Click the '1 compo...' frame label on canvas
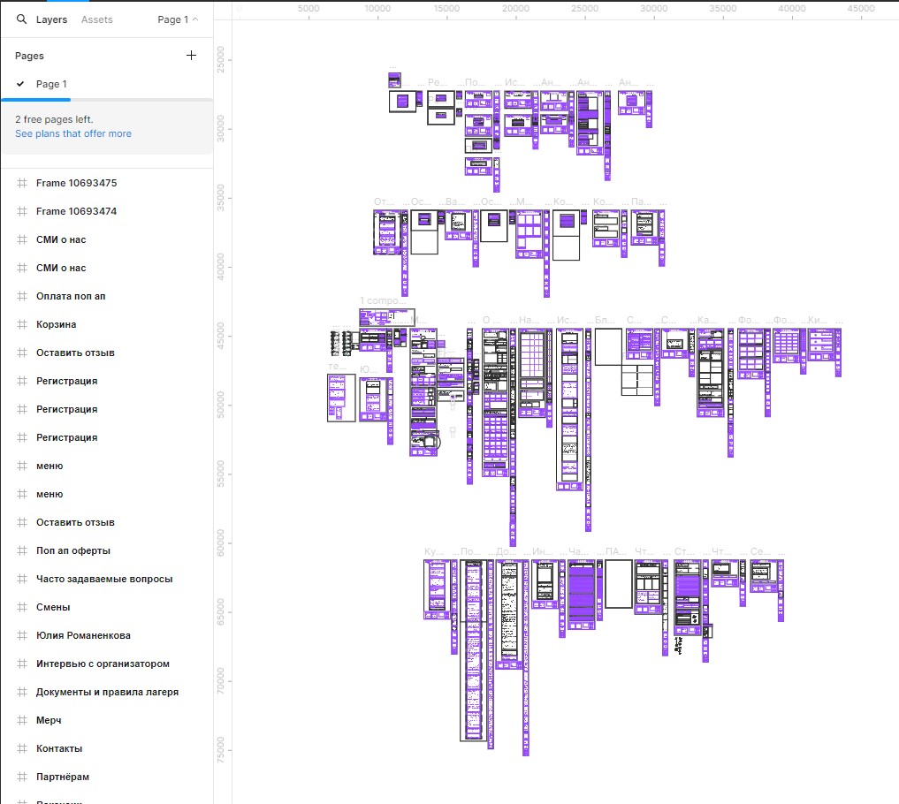899x804 pixels. [x=383, y=301]
